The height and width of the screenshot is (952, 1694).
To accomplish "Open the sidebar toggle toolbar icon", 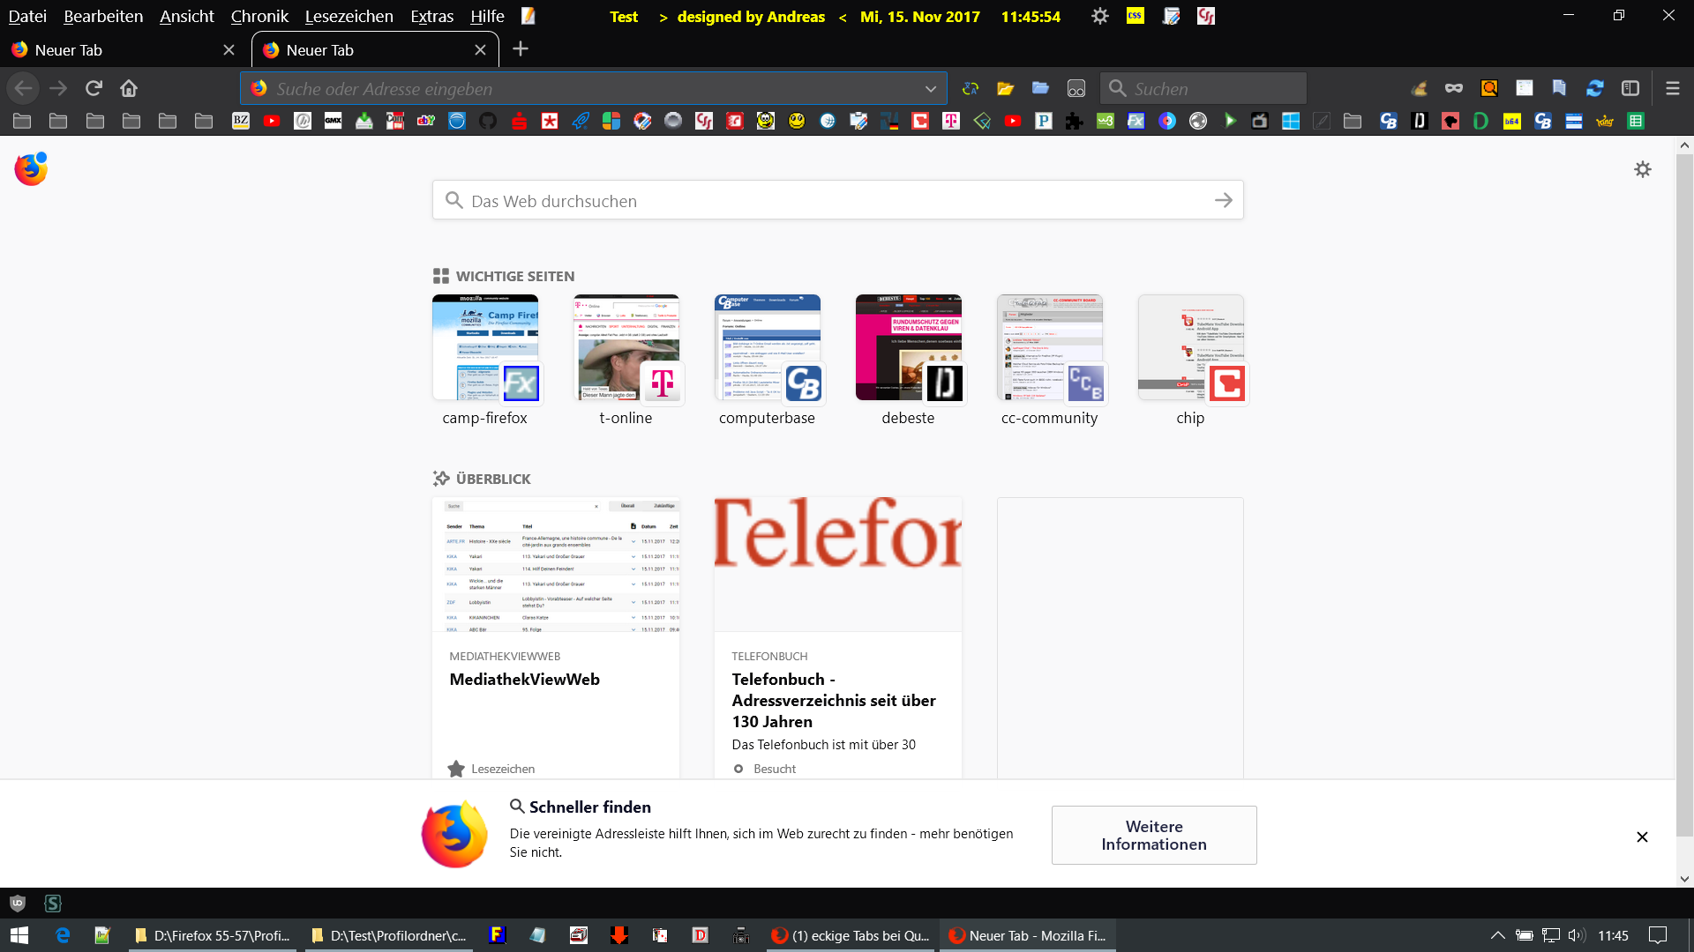I will 1630,88.
